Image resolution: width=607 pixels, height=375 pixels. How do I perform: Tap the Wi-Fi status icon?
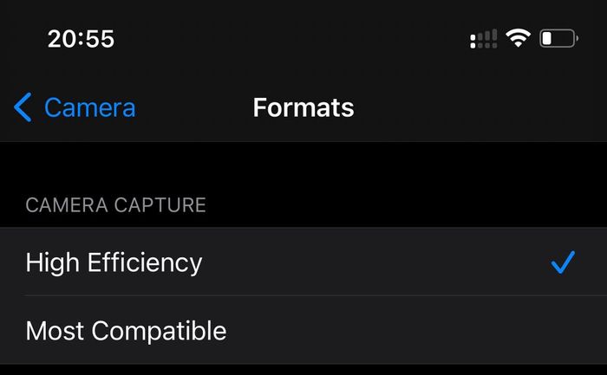point(518,38)
